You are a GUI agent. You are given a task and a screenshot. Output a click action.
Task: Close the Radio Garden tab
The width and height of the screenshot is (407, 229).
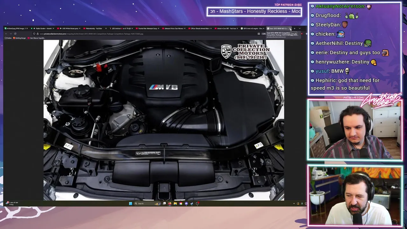coord(53,28)
